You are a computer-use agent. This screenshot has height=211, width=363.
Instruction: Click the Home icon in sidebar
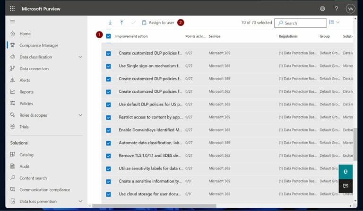[x=13, y=33]
